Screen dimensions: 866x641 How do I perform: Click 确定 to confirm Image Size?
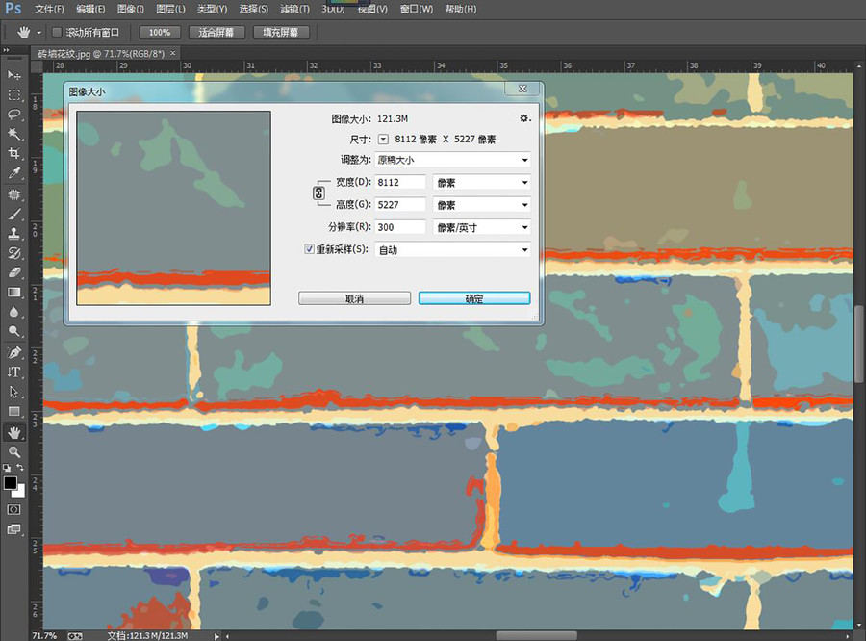[474, 298]
